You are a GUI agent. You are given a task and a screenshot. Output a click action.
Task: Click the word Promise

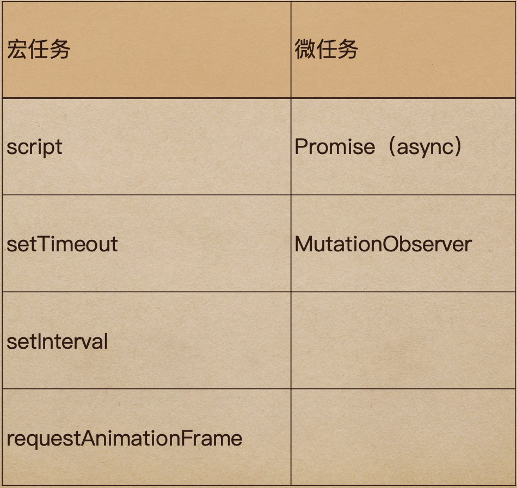click(335, 146)
